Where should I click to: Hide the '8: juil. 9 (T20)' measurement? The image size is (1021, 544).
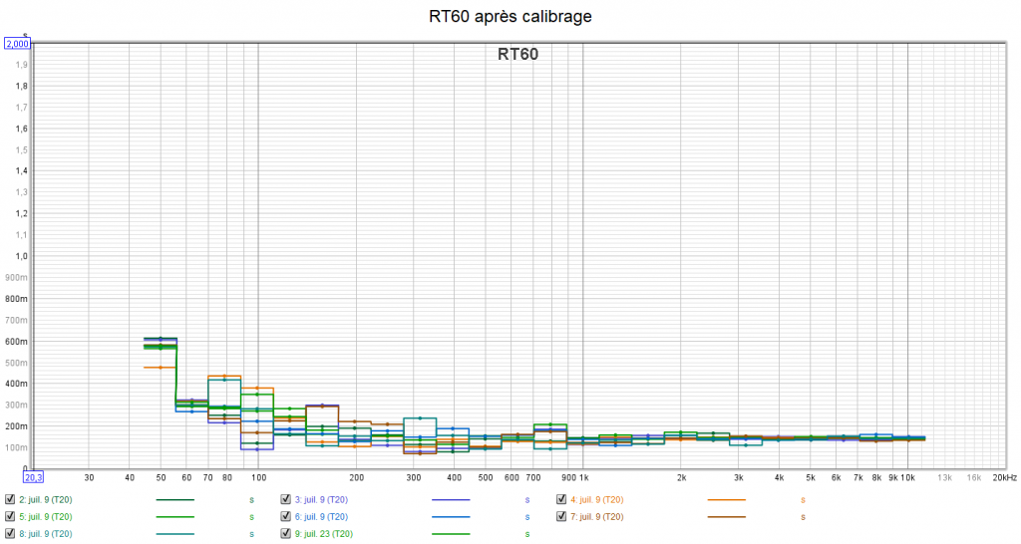click(10, 534)
